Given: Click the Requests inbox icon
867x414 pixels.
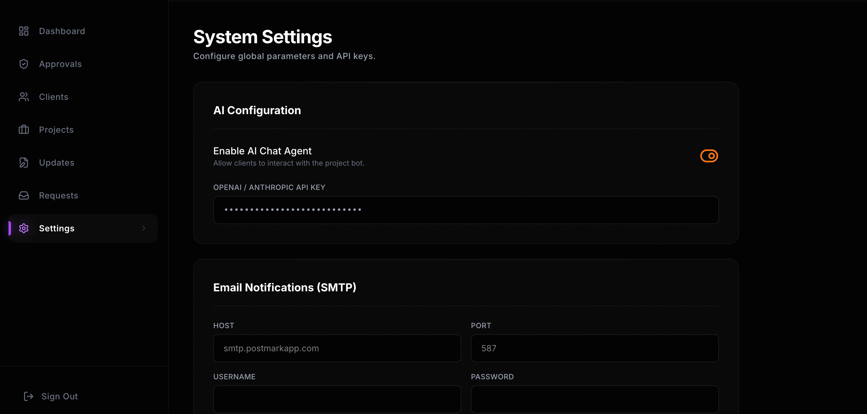Looking at the screenshot, I should (23, 195).
